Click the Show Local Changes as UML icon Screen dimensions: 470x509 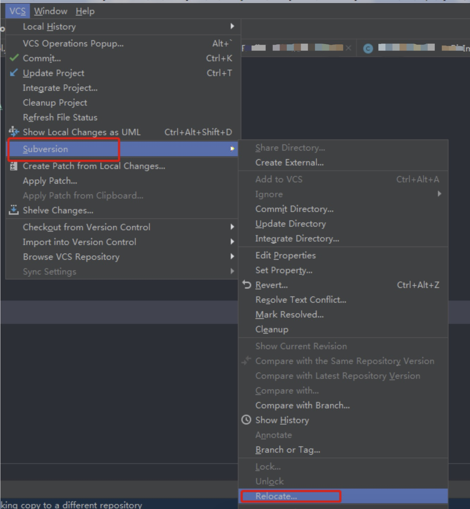(14, 132)
